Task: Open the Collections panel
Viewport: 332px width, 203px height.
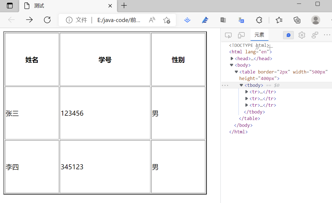Action: [297, 20]
